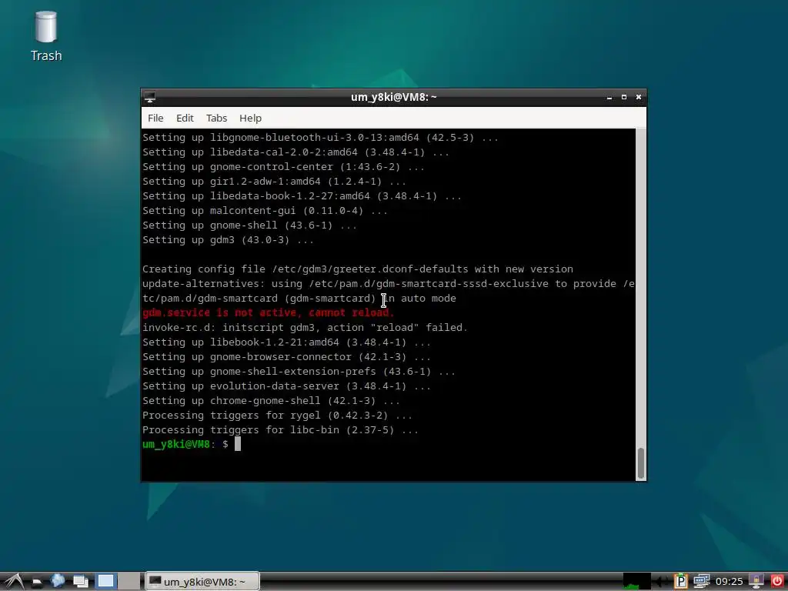Launch the file manager from the taskbar

(x=37, y=582)
